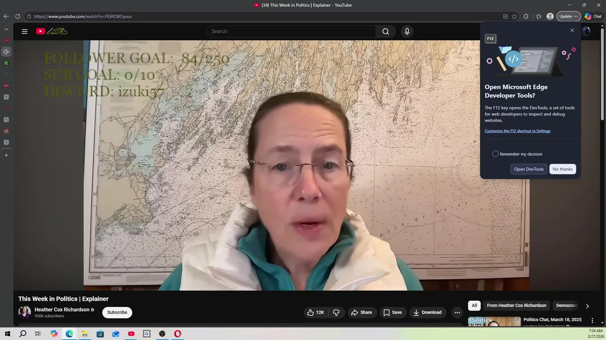Reload the page
Screen dimensions: 606x340
(18, 16)
